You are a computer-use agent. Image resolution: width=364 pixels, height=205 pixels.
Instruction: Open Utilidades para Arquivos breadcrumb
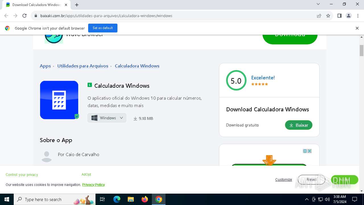tap(83, 66)
